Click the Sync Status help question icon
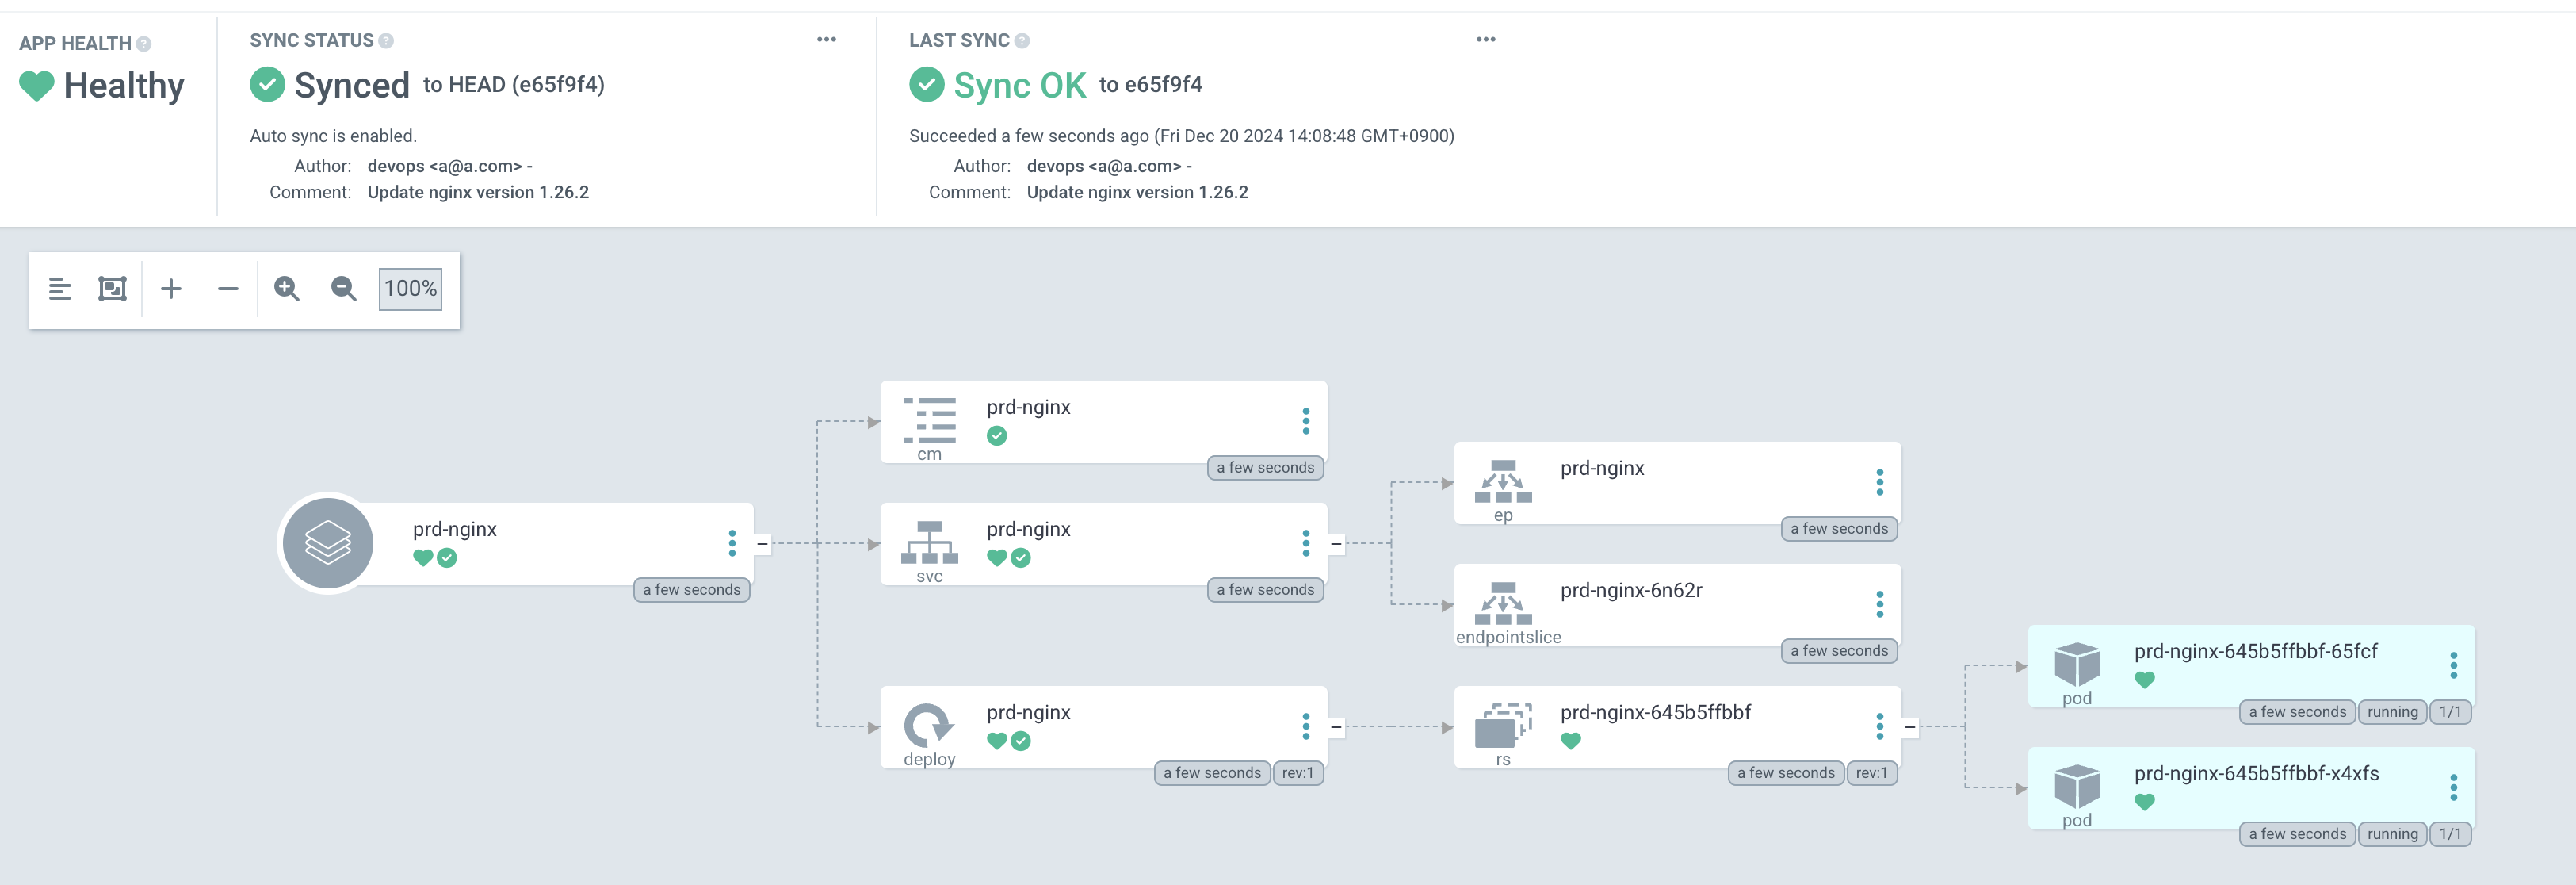Image resolution: width=2576 pixels, height=885 pixels. pos(386,41)
